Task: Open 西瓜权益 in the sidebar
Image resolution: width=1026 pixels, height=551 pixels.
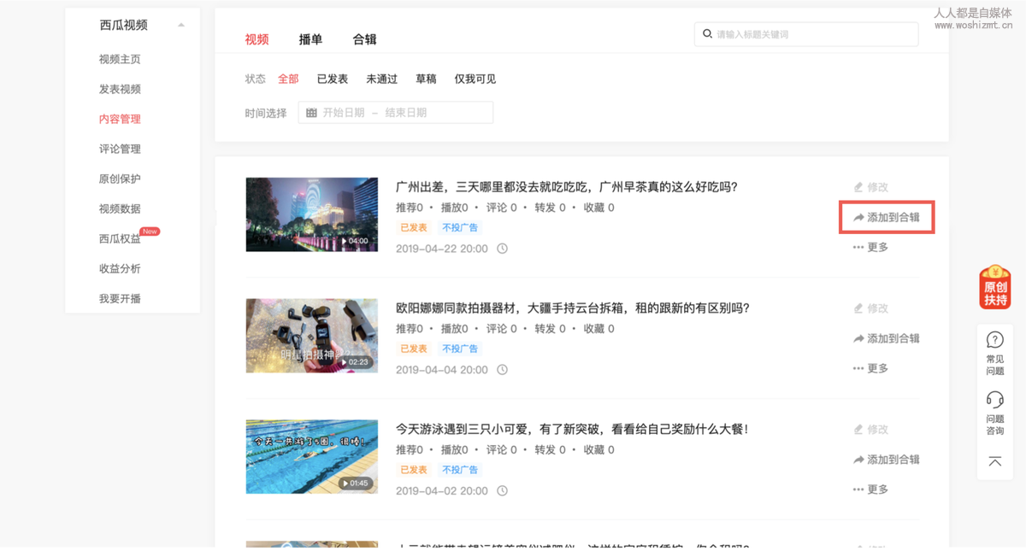Action: click(120, 238)
